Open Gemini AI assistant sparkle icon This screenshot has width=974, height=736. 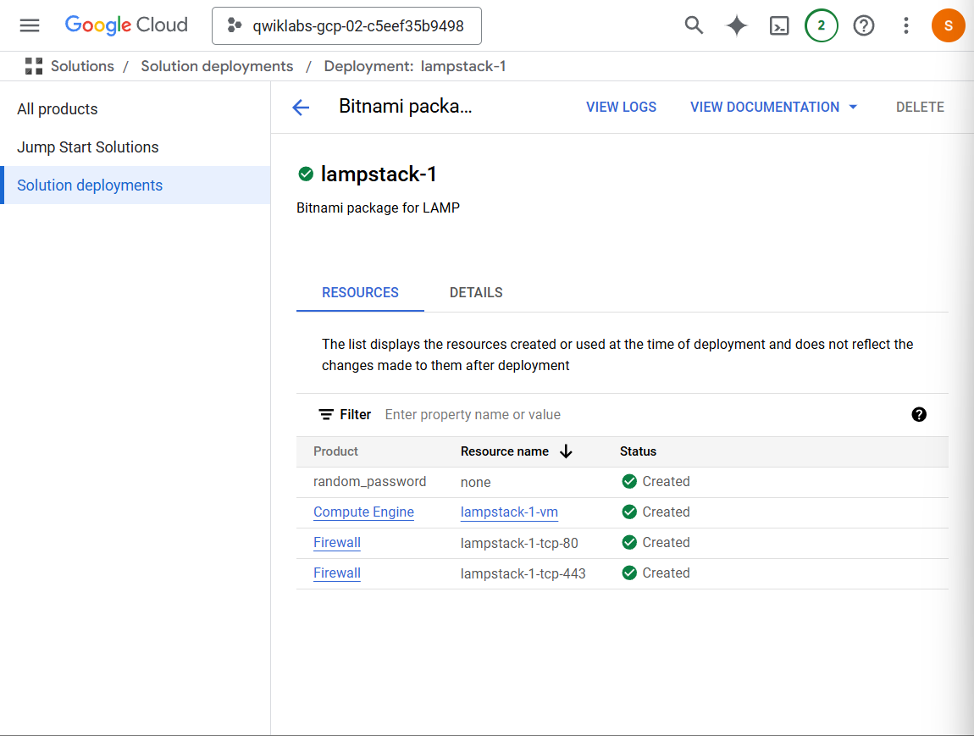(x=737, y=25)
